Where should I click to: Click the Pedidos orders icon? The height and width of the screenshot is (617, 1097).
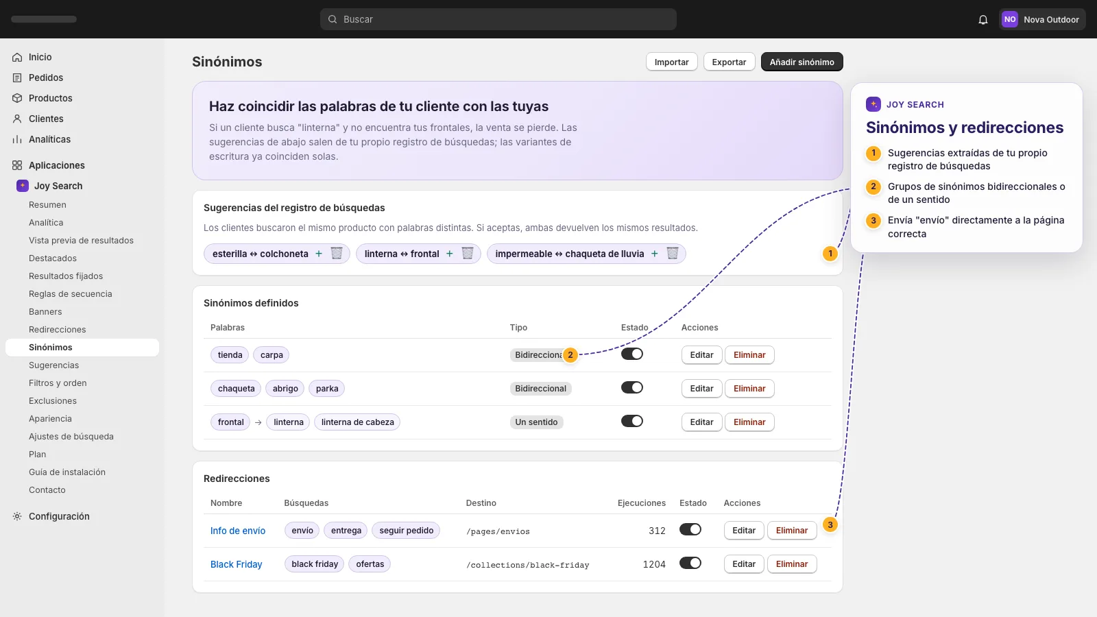pos(17,78)
